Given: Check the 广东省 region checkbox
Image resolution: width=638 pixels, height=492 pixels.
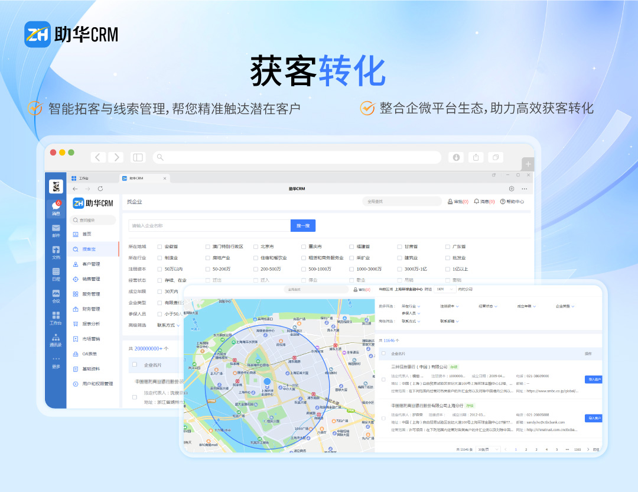Looking at the screenshot, I should (x=448, y=247).
